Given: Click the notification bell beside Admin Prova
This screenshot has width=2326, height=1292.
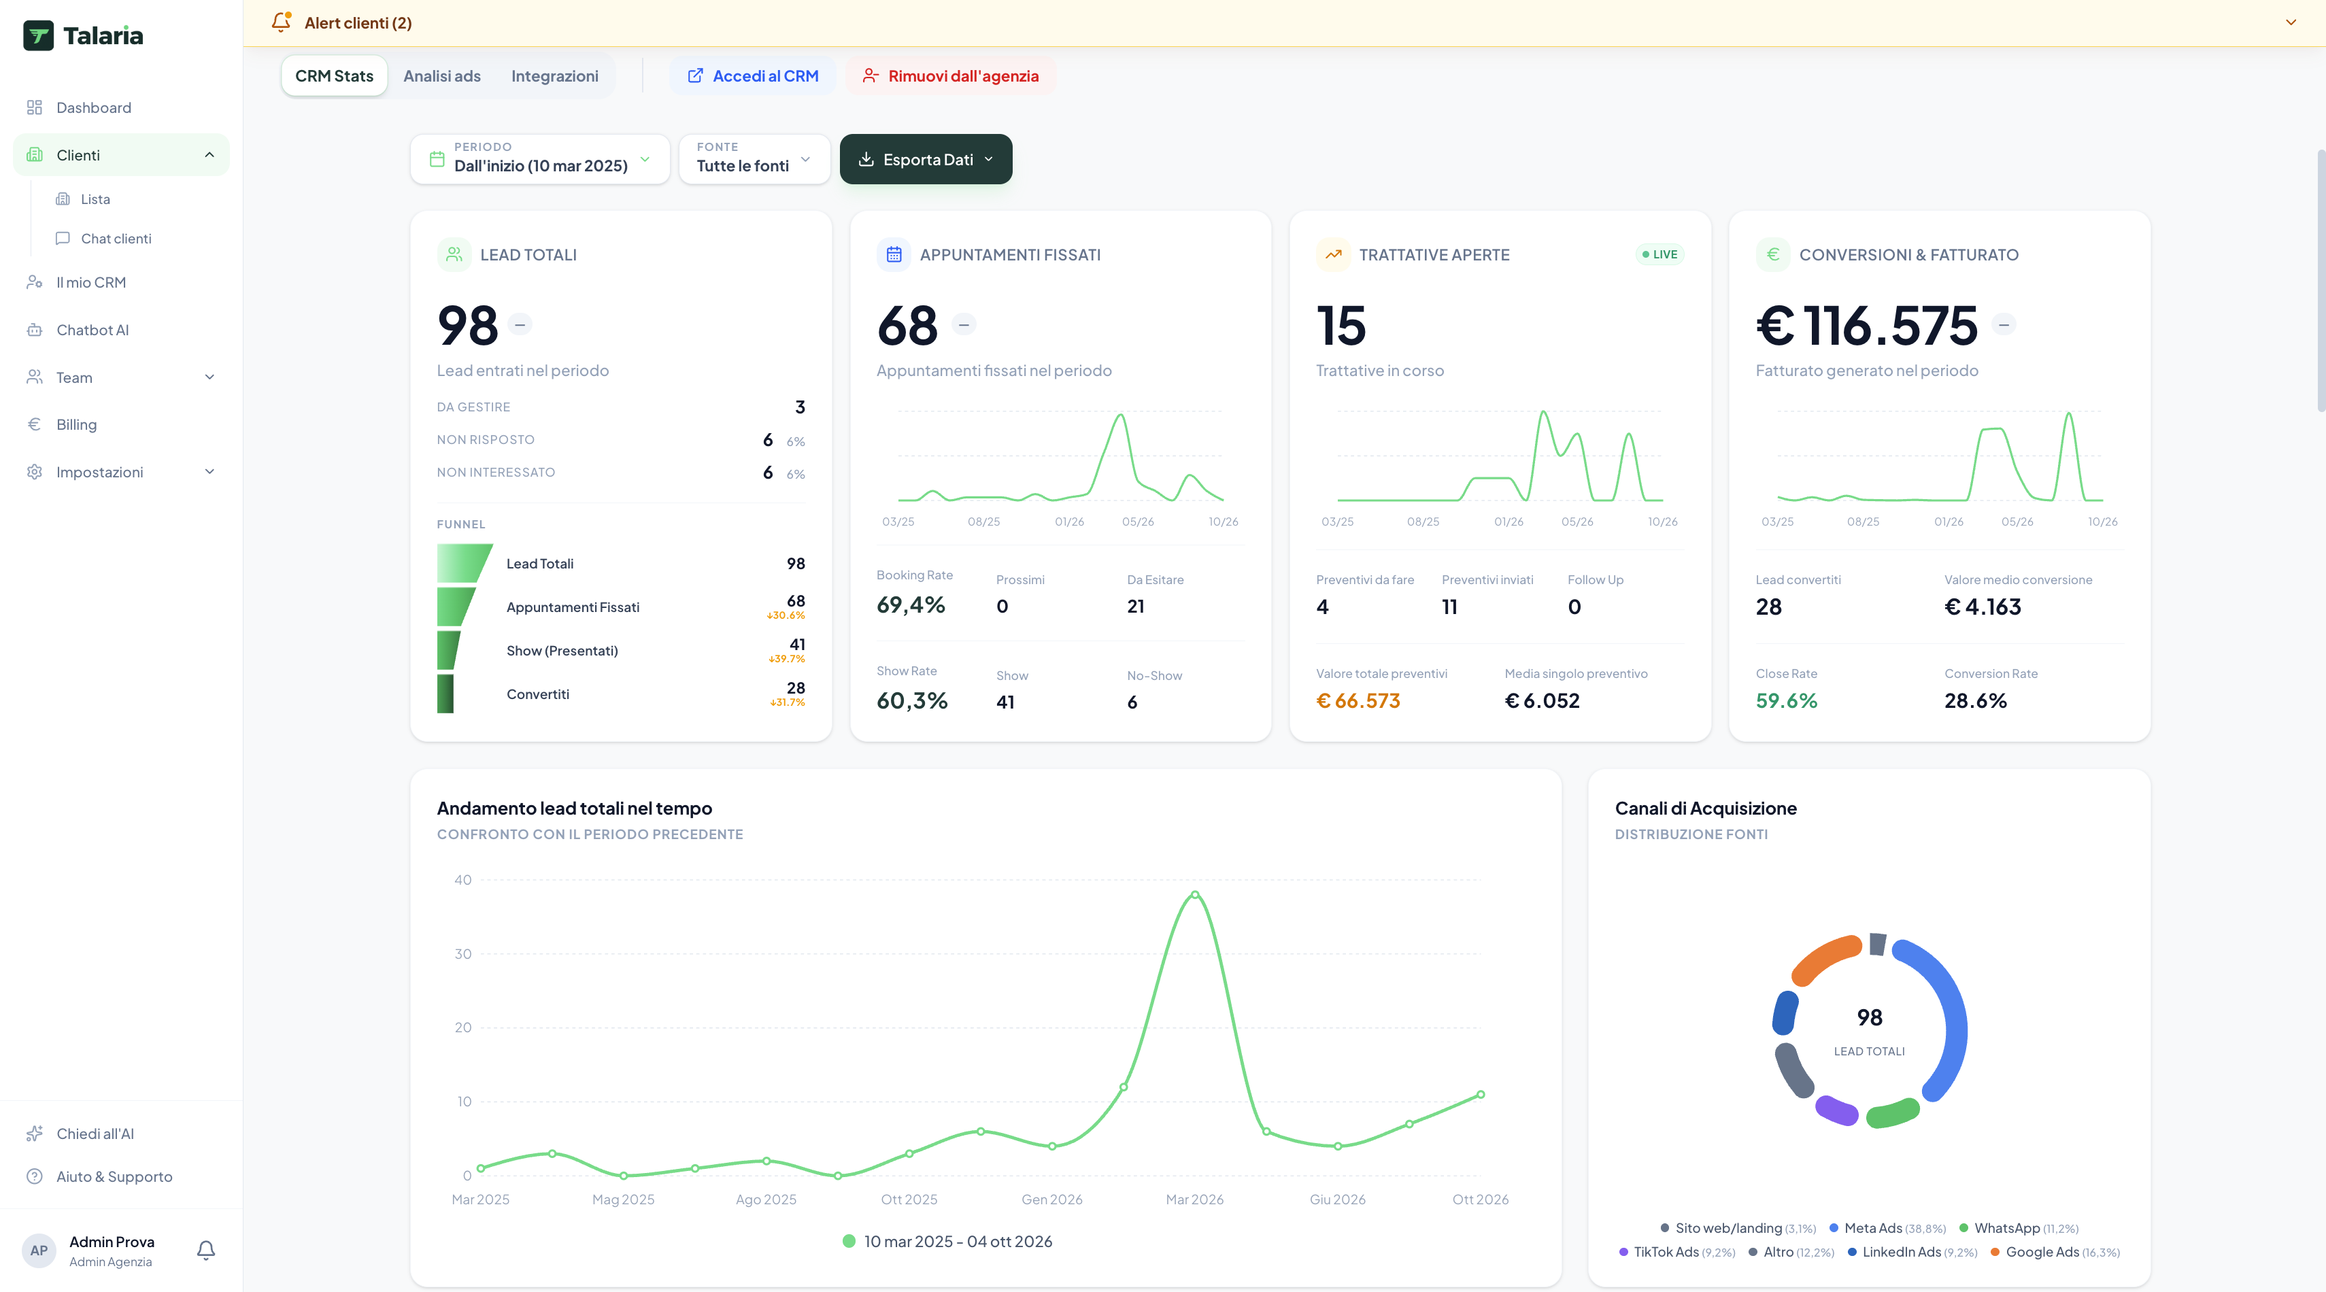Looking at the screenshot, I should [206, 1251].
